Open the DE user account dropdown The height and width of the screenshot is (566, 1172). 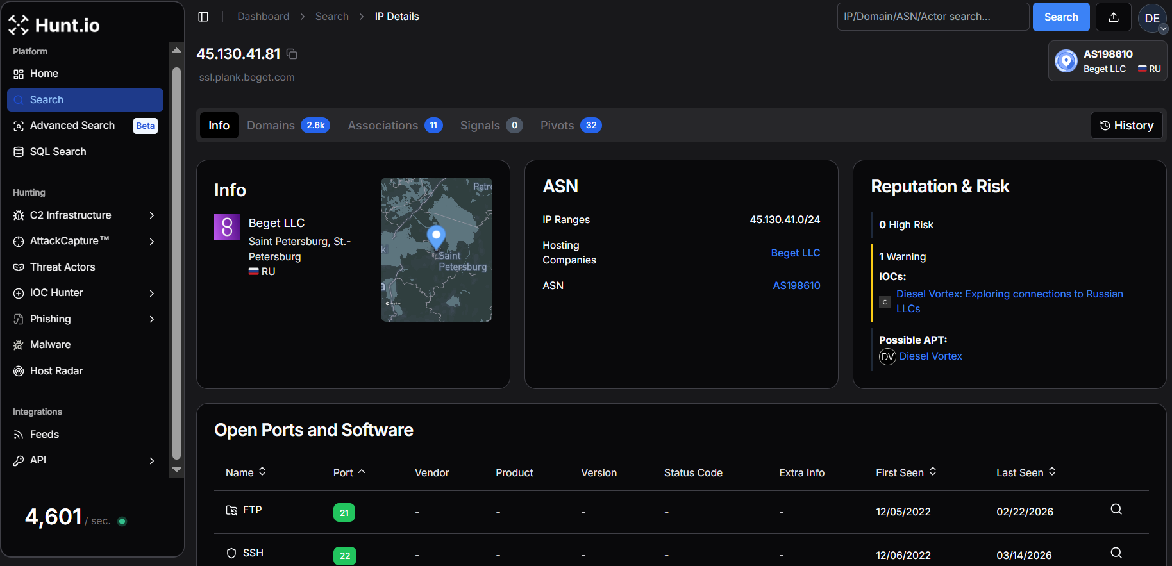(1153, 19)
